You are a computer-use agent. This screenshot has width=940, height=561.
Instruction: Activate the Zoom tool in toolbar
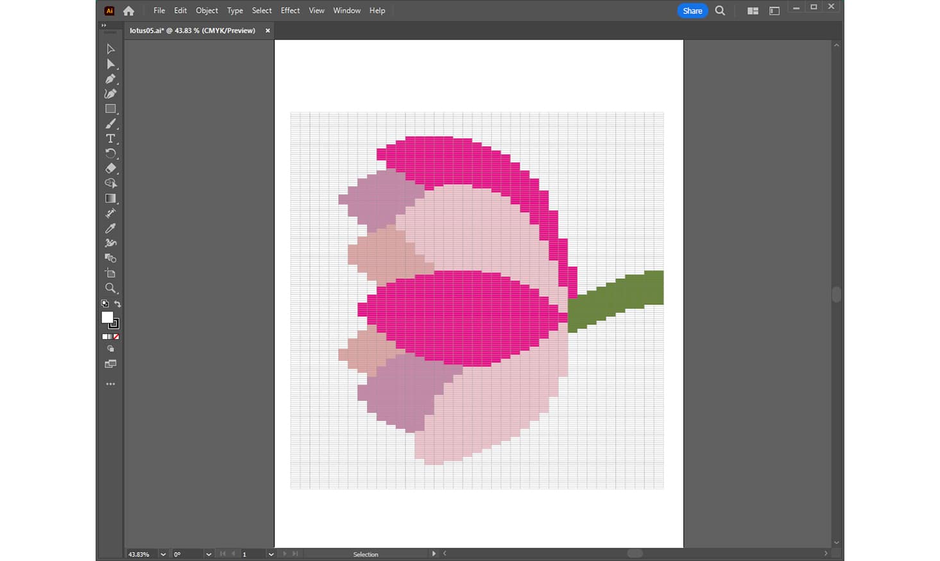coord(110,288)
